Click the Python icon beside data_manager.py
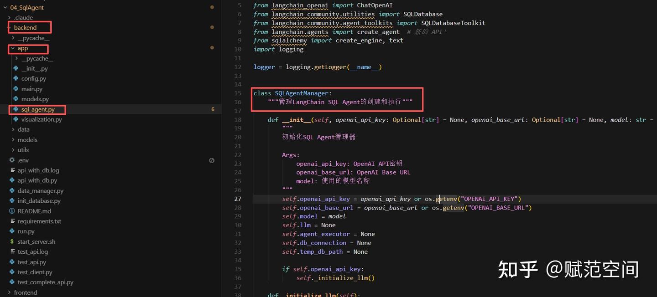The width and height of the screenshot is (657, 297). pyautogui.click(x=11, y=190)
